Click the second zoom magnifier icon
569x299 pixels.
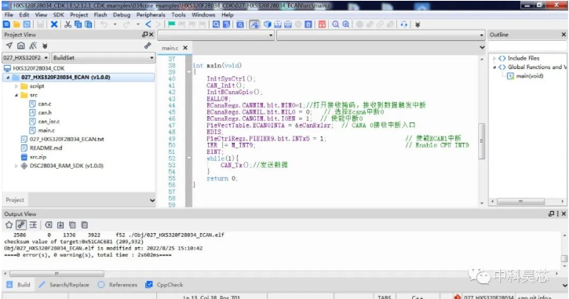tap(346, 24)
